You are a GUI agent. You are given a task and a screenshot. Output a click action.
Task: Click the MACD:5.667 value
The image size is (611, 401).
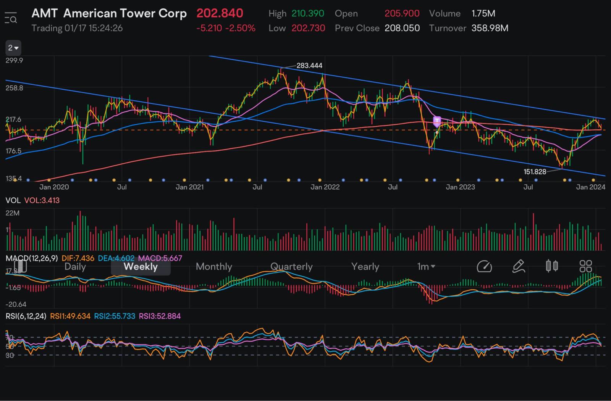160,258
